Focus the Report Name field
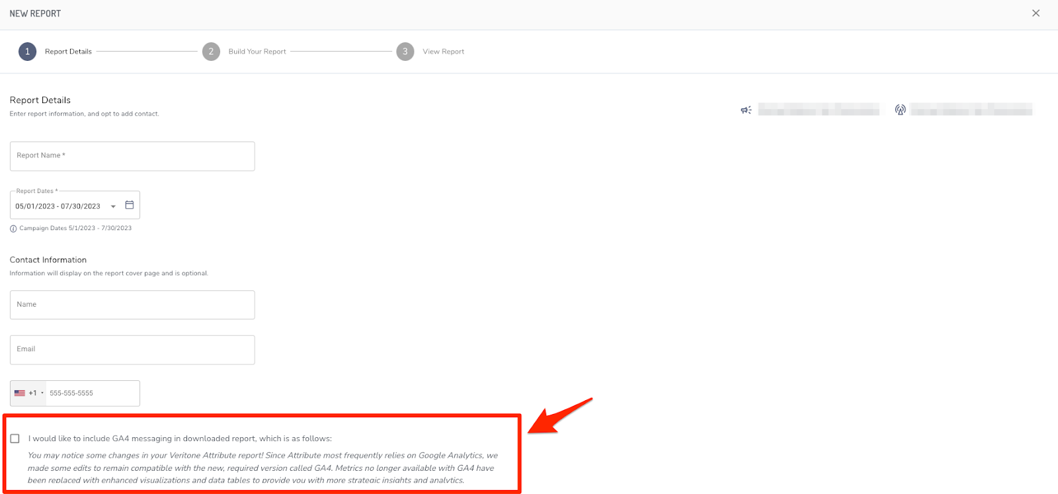This screenshot has height=494, width=1058. tap(132, 156)
